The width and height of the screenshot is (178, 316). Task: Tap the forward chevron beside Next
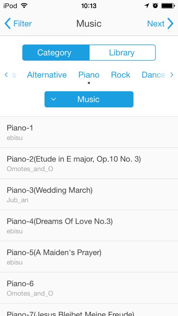[x=170, y=23]
